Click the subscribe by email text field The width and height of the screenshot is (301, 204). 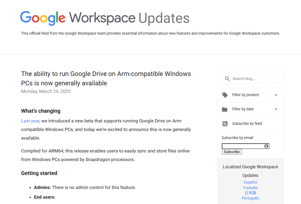pos(245,146)
